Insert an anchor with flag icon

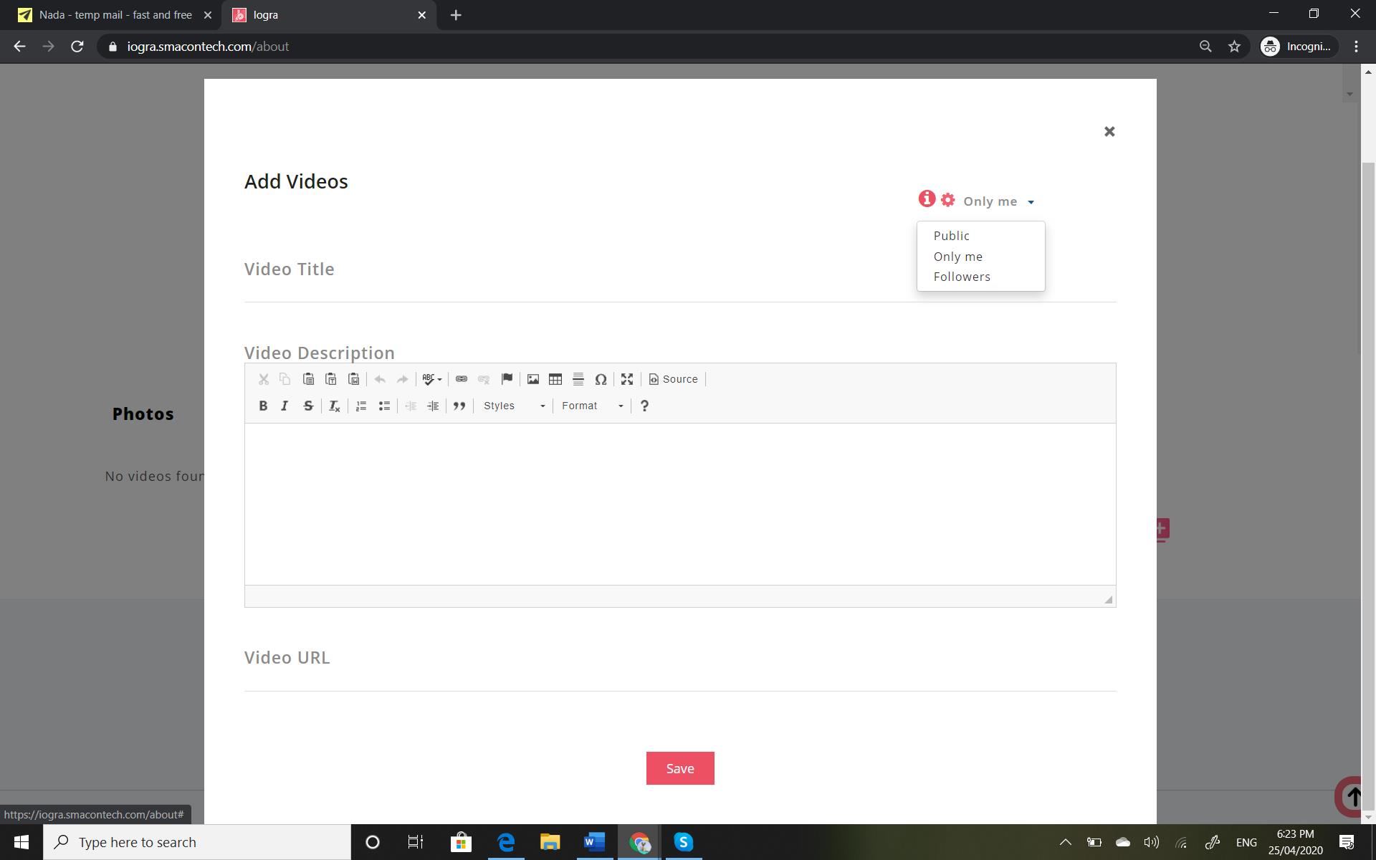[507, 379]
